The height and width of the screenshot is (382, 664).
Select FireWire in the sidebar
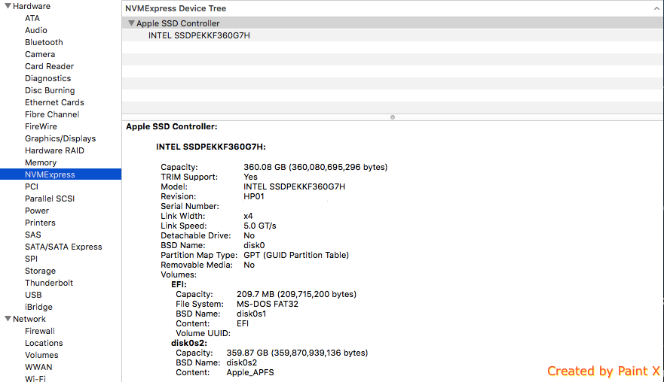click(41, 126)
